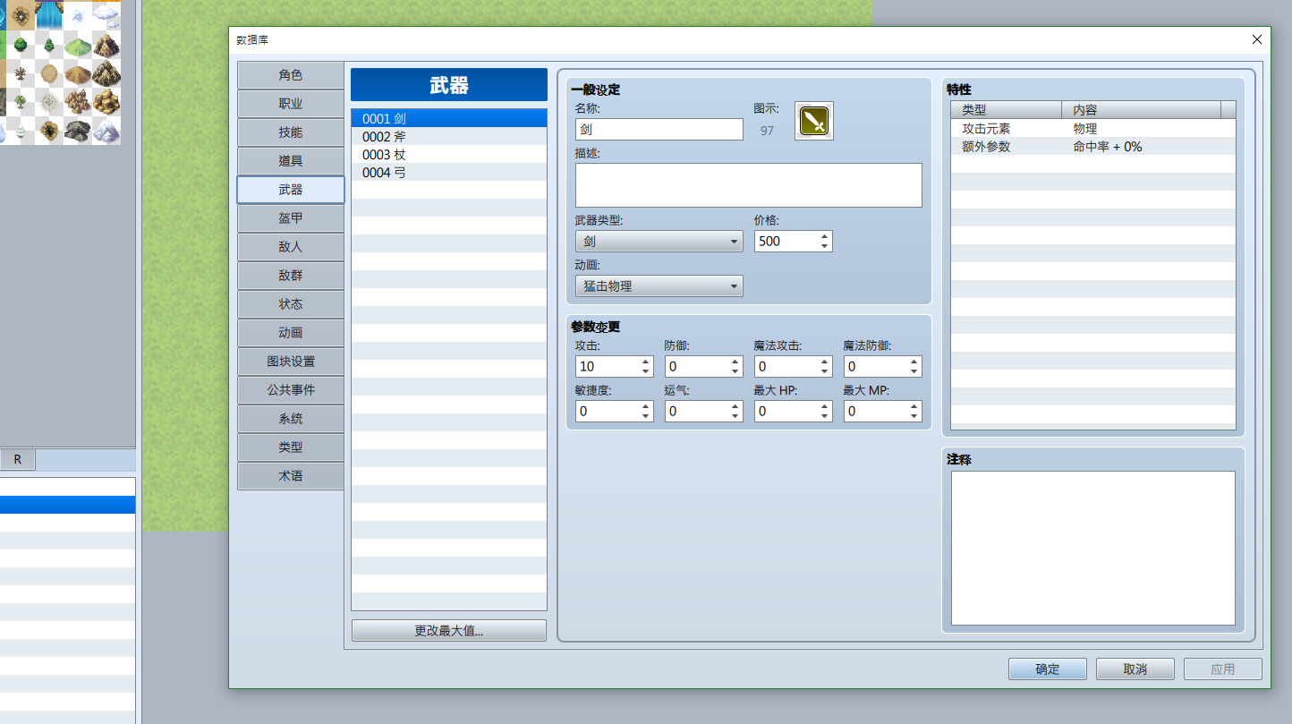Click the 内容 column header in 特性
Image resolution: width=1292 pixels, height=724 pixels.
pyautogui.click(x=1142, y=109)
